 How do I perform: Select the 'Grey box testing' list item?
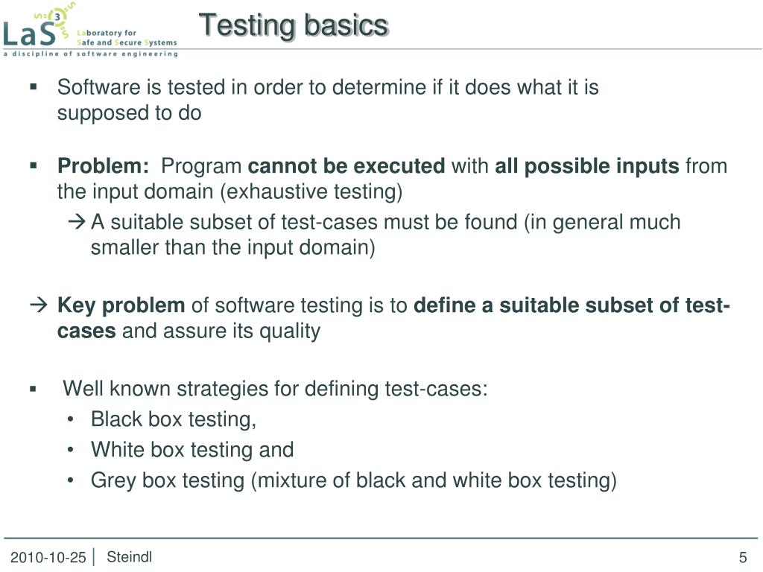click(354, 480)
